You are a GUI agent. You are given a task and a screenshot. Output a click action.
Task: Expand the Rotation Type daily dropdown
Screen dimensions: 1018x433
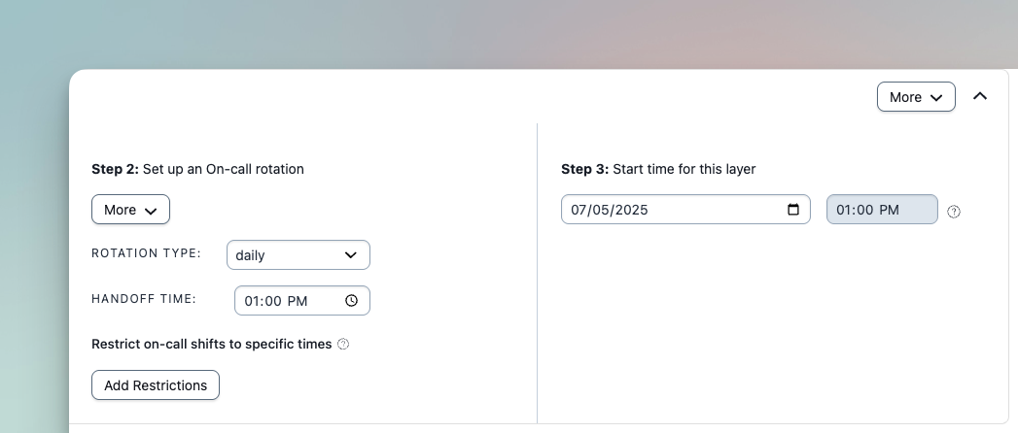298,255
